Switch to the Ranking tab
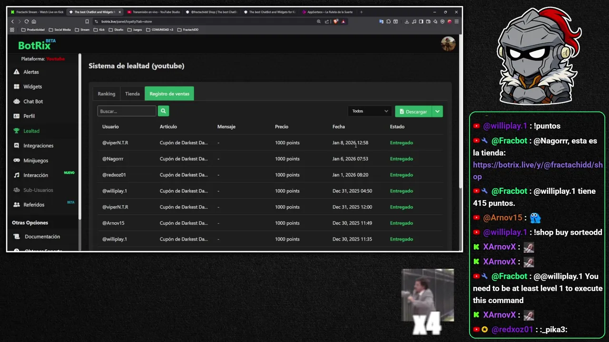This screenshot has height=342, width=609. [107, 94]
